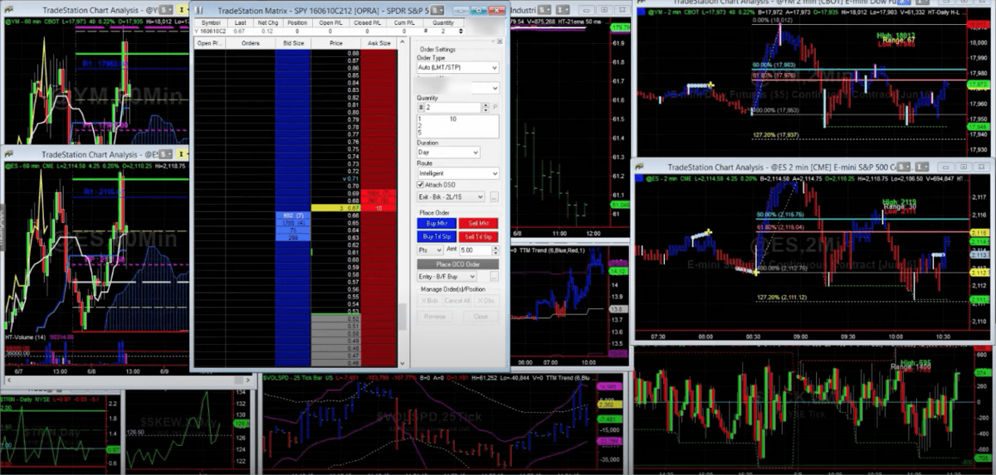
Task: Click the interval link I button on @ES 60 min chart
Action: (182, 154)
